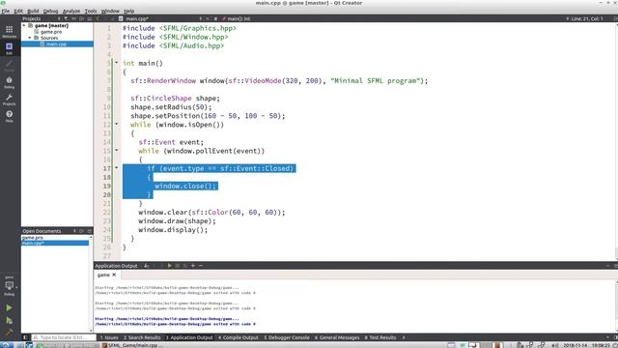Close the Open Documents panel
618x348 pixels.
(90, 231)
